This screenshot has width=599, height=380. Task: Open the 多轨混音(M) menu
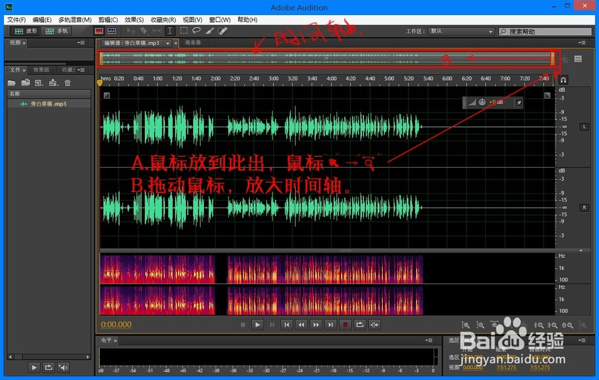[x=75, y=20]
